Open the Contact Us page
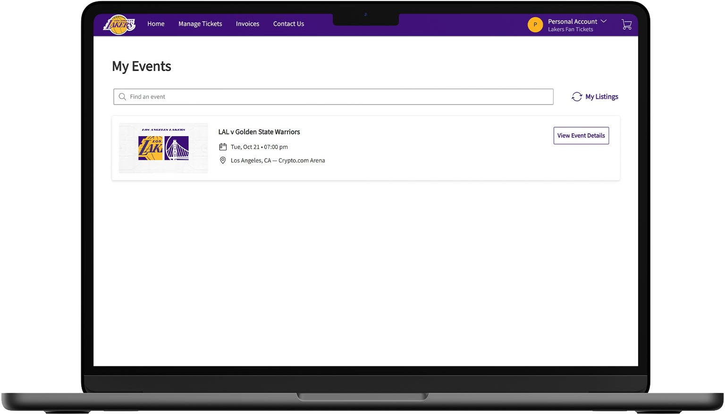This screenshot has width=725, height=414. (288, 24)
